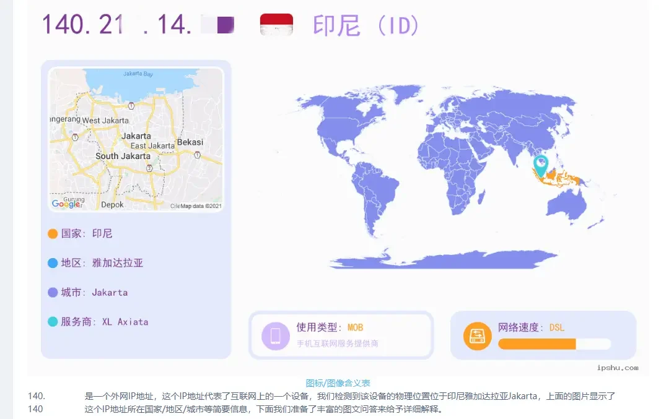The height and width of the screenshot is (419, 661).
Task: Click the mobile phone usage type icon
Action: (x=276, y=335)
